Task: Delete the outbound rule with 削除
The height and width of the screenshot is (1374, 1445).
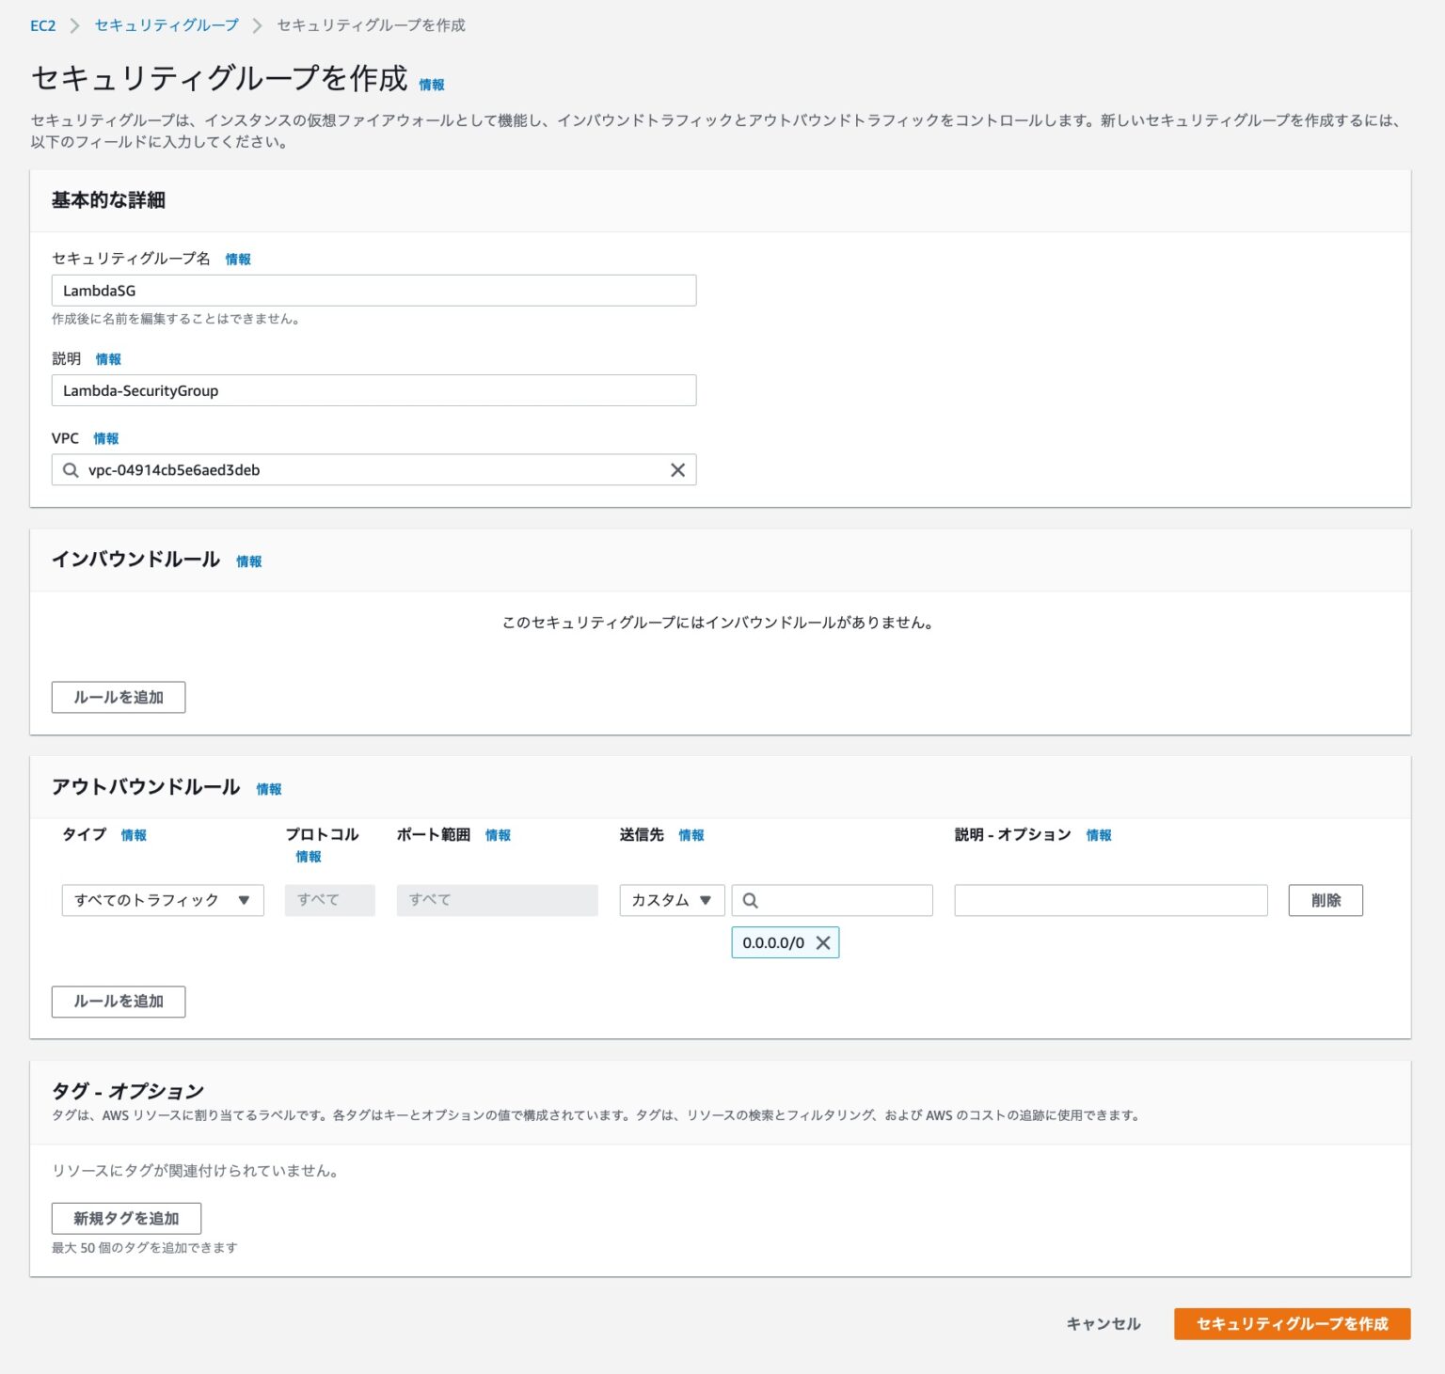Action: 1326,900
